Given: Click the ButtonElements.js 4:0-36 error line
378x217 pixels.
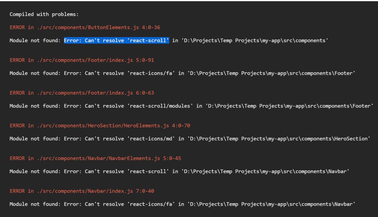Looking at the screenshot, I should 85,28.
